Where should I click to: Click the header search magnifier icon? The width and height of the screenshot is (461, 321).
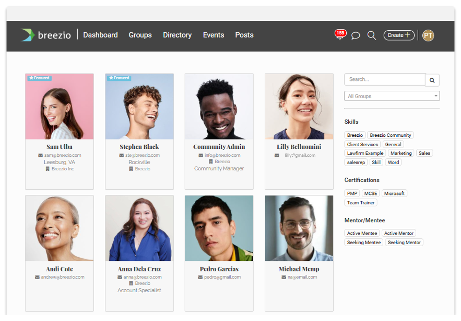coord(372,35)
